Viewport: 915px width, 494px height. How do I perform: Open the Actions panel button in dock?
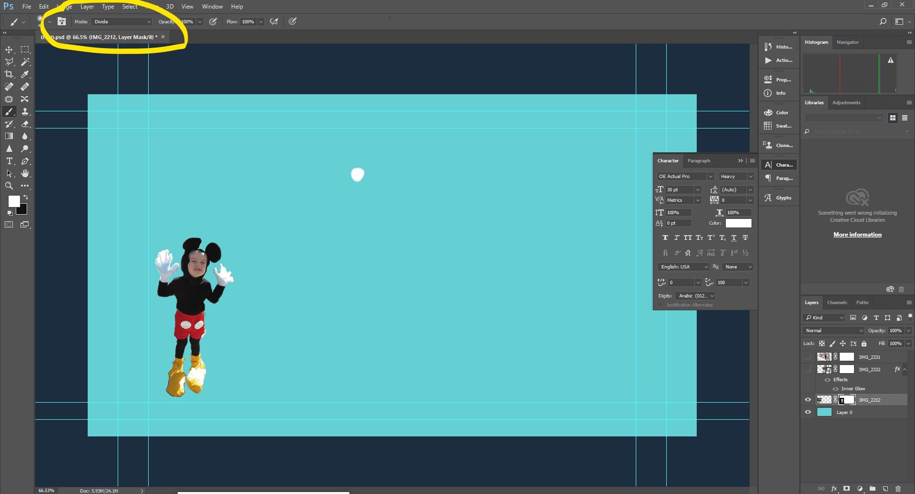tap(778, 60)
